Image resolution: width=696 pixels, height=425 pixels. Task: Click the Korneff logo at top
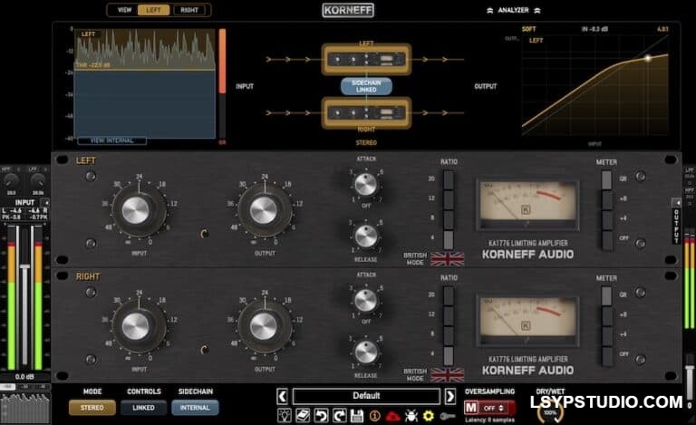(348, 10)
